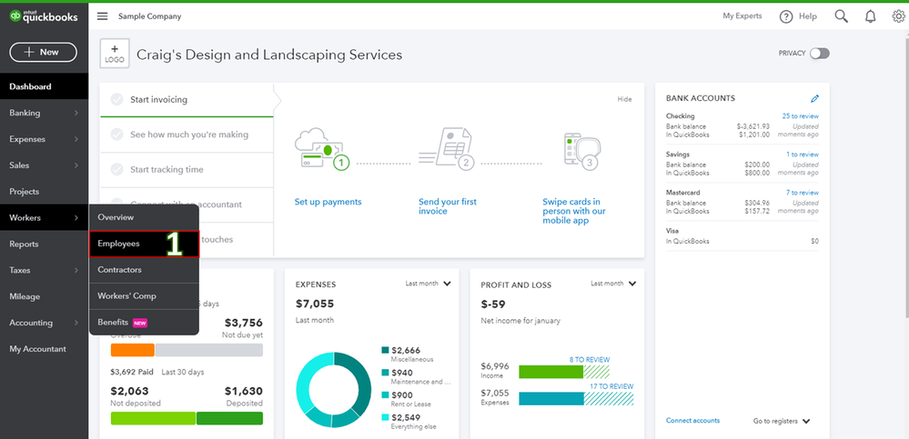Screen dimensions: 909x439
Task: Select Benefits in Workers submenu
Action: (144, 322)
